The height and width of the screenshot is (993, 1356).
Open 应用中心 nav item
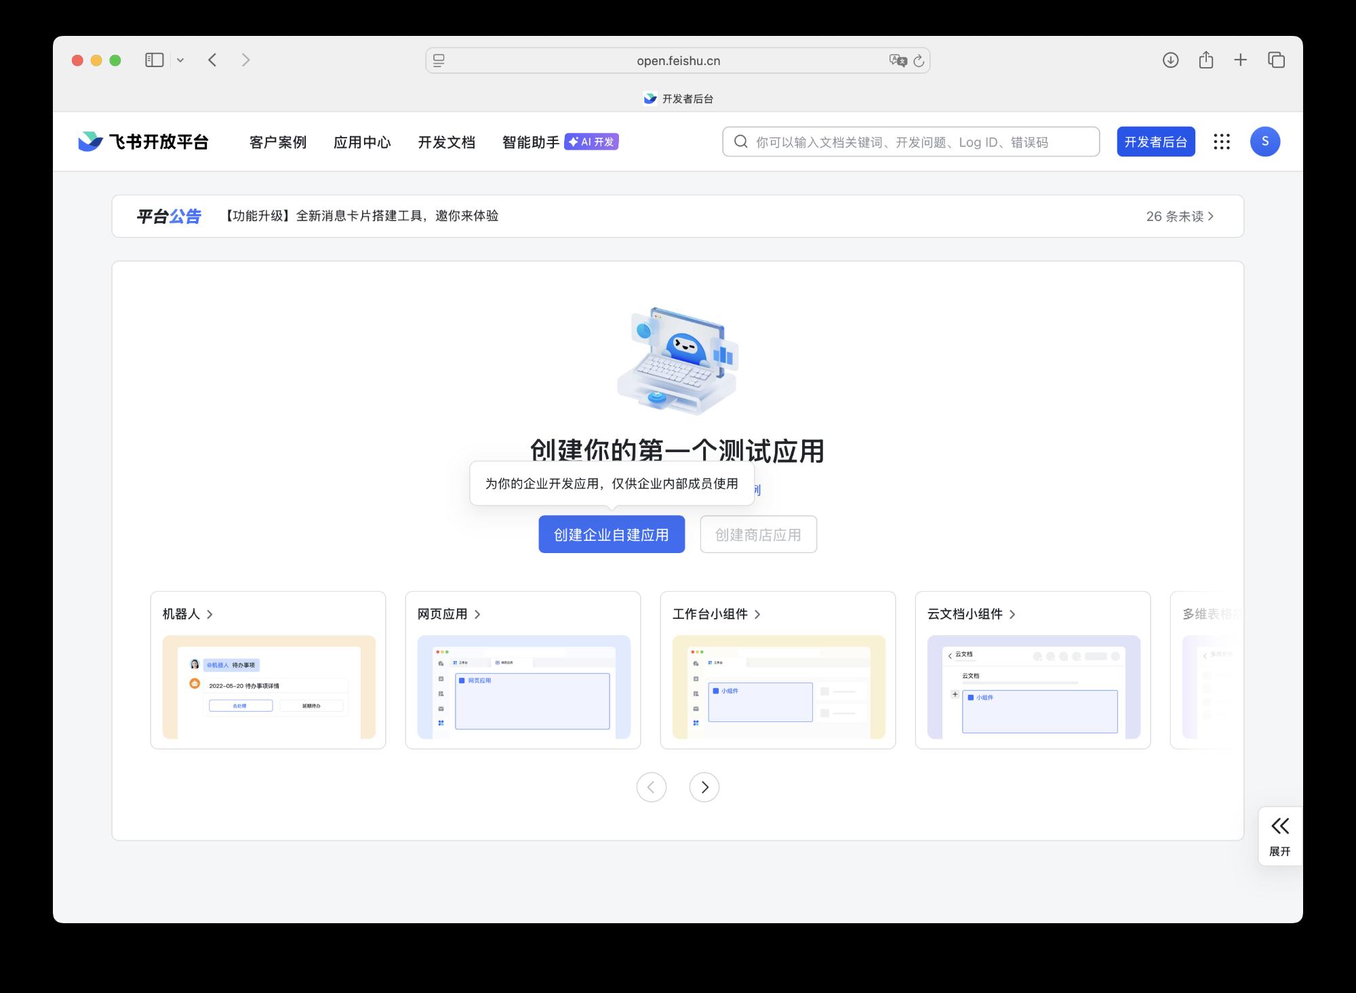(x=362, y=142)
